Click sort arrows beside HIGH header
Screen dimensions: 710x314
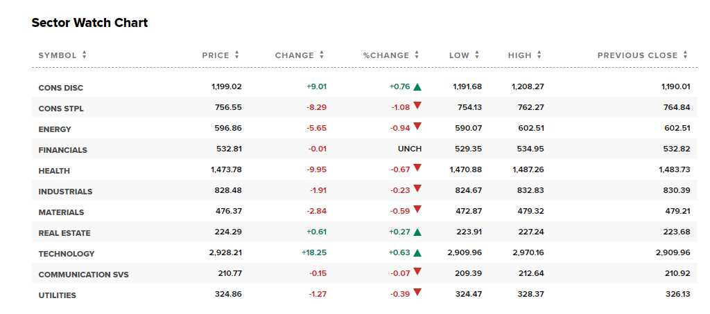tap(539, 55)
